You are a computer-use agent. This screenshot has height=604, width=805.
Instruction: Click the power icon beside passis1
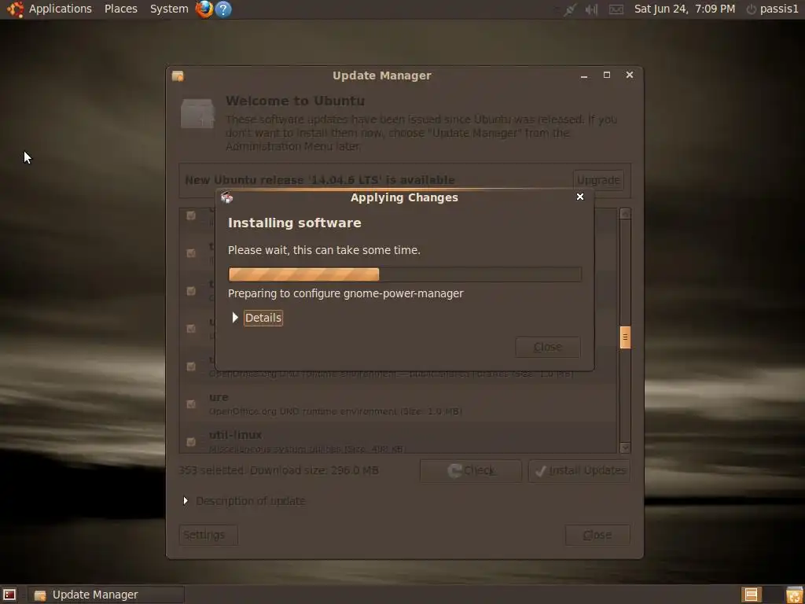752,9
